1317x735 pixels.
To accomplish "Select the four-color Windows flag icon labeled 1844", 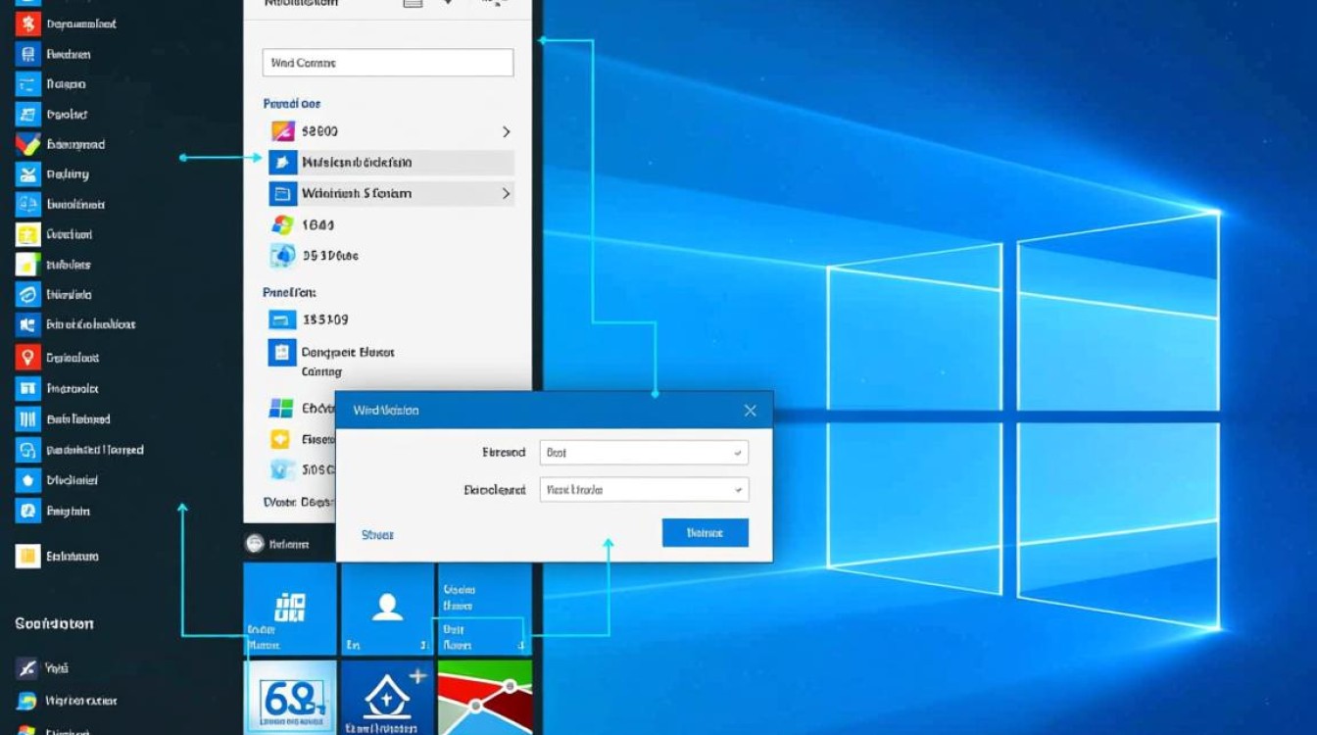I will [282, 224].
